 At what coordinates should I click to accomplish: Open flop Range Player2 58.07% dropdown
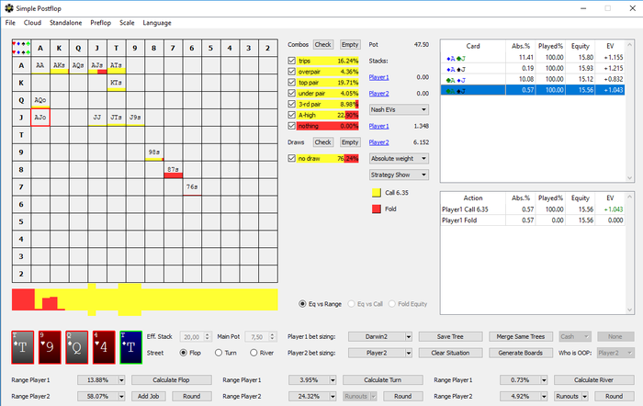(x=101, y=396)
